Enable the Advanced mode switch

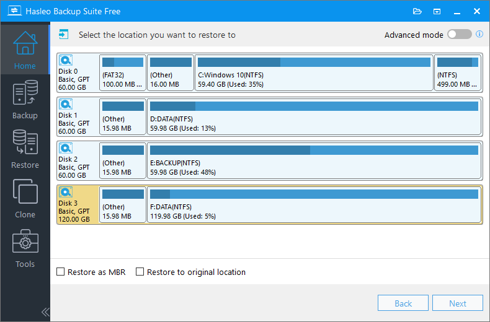click(x=459, y=35)
